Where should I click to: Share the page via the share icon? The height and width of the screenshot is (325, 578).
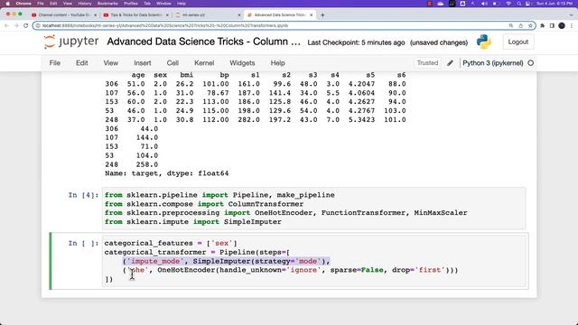click(520, 25)
